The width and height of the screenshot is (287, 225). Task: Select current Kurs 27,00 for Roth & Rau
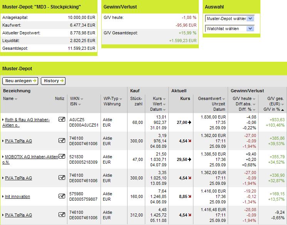tap(182, 122)
